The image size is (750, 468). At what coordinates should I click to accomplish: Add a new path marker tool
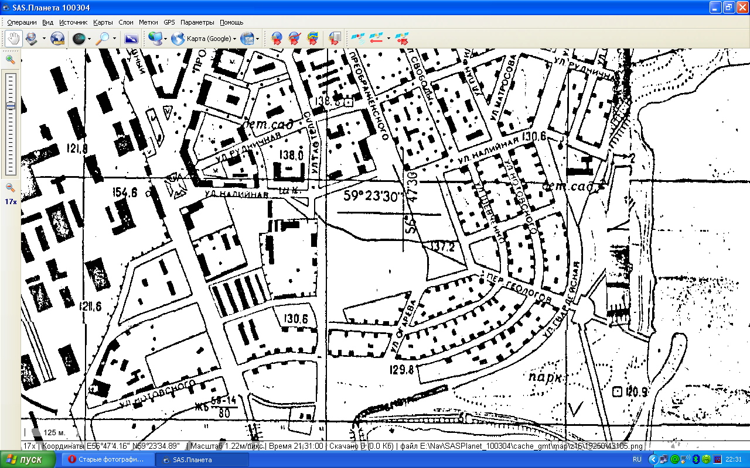(295, 39)
